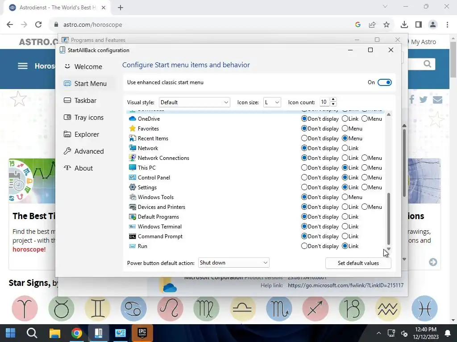Open Pisces zodiac sign icon
This screenshot has width=457, height=342.
(424, 308)
